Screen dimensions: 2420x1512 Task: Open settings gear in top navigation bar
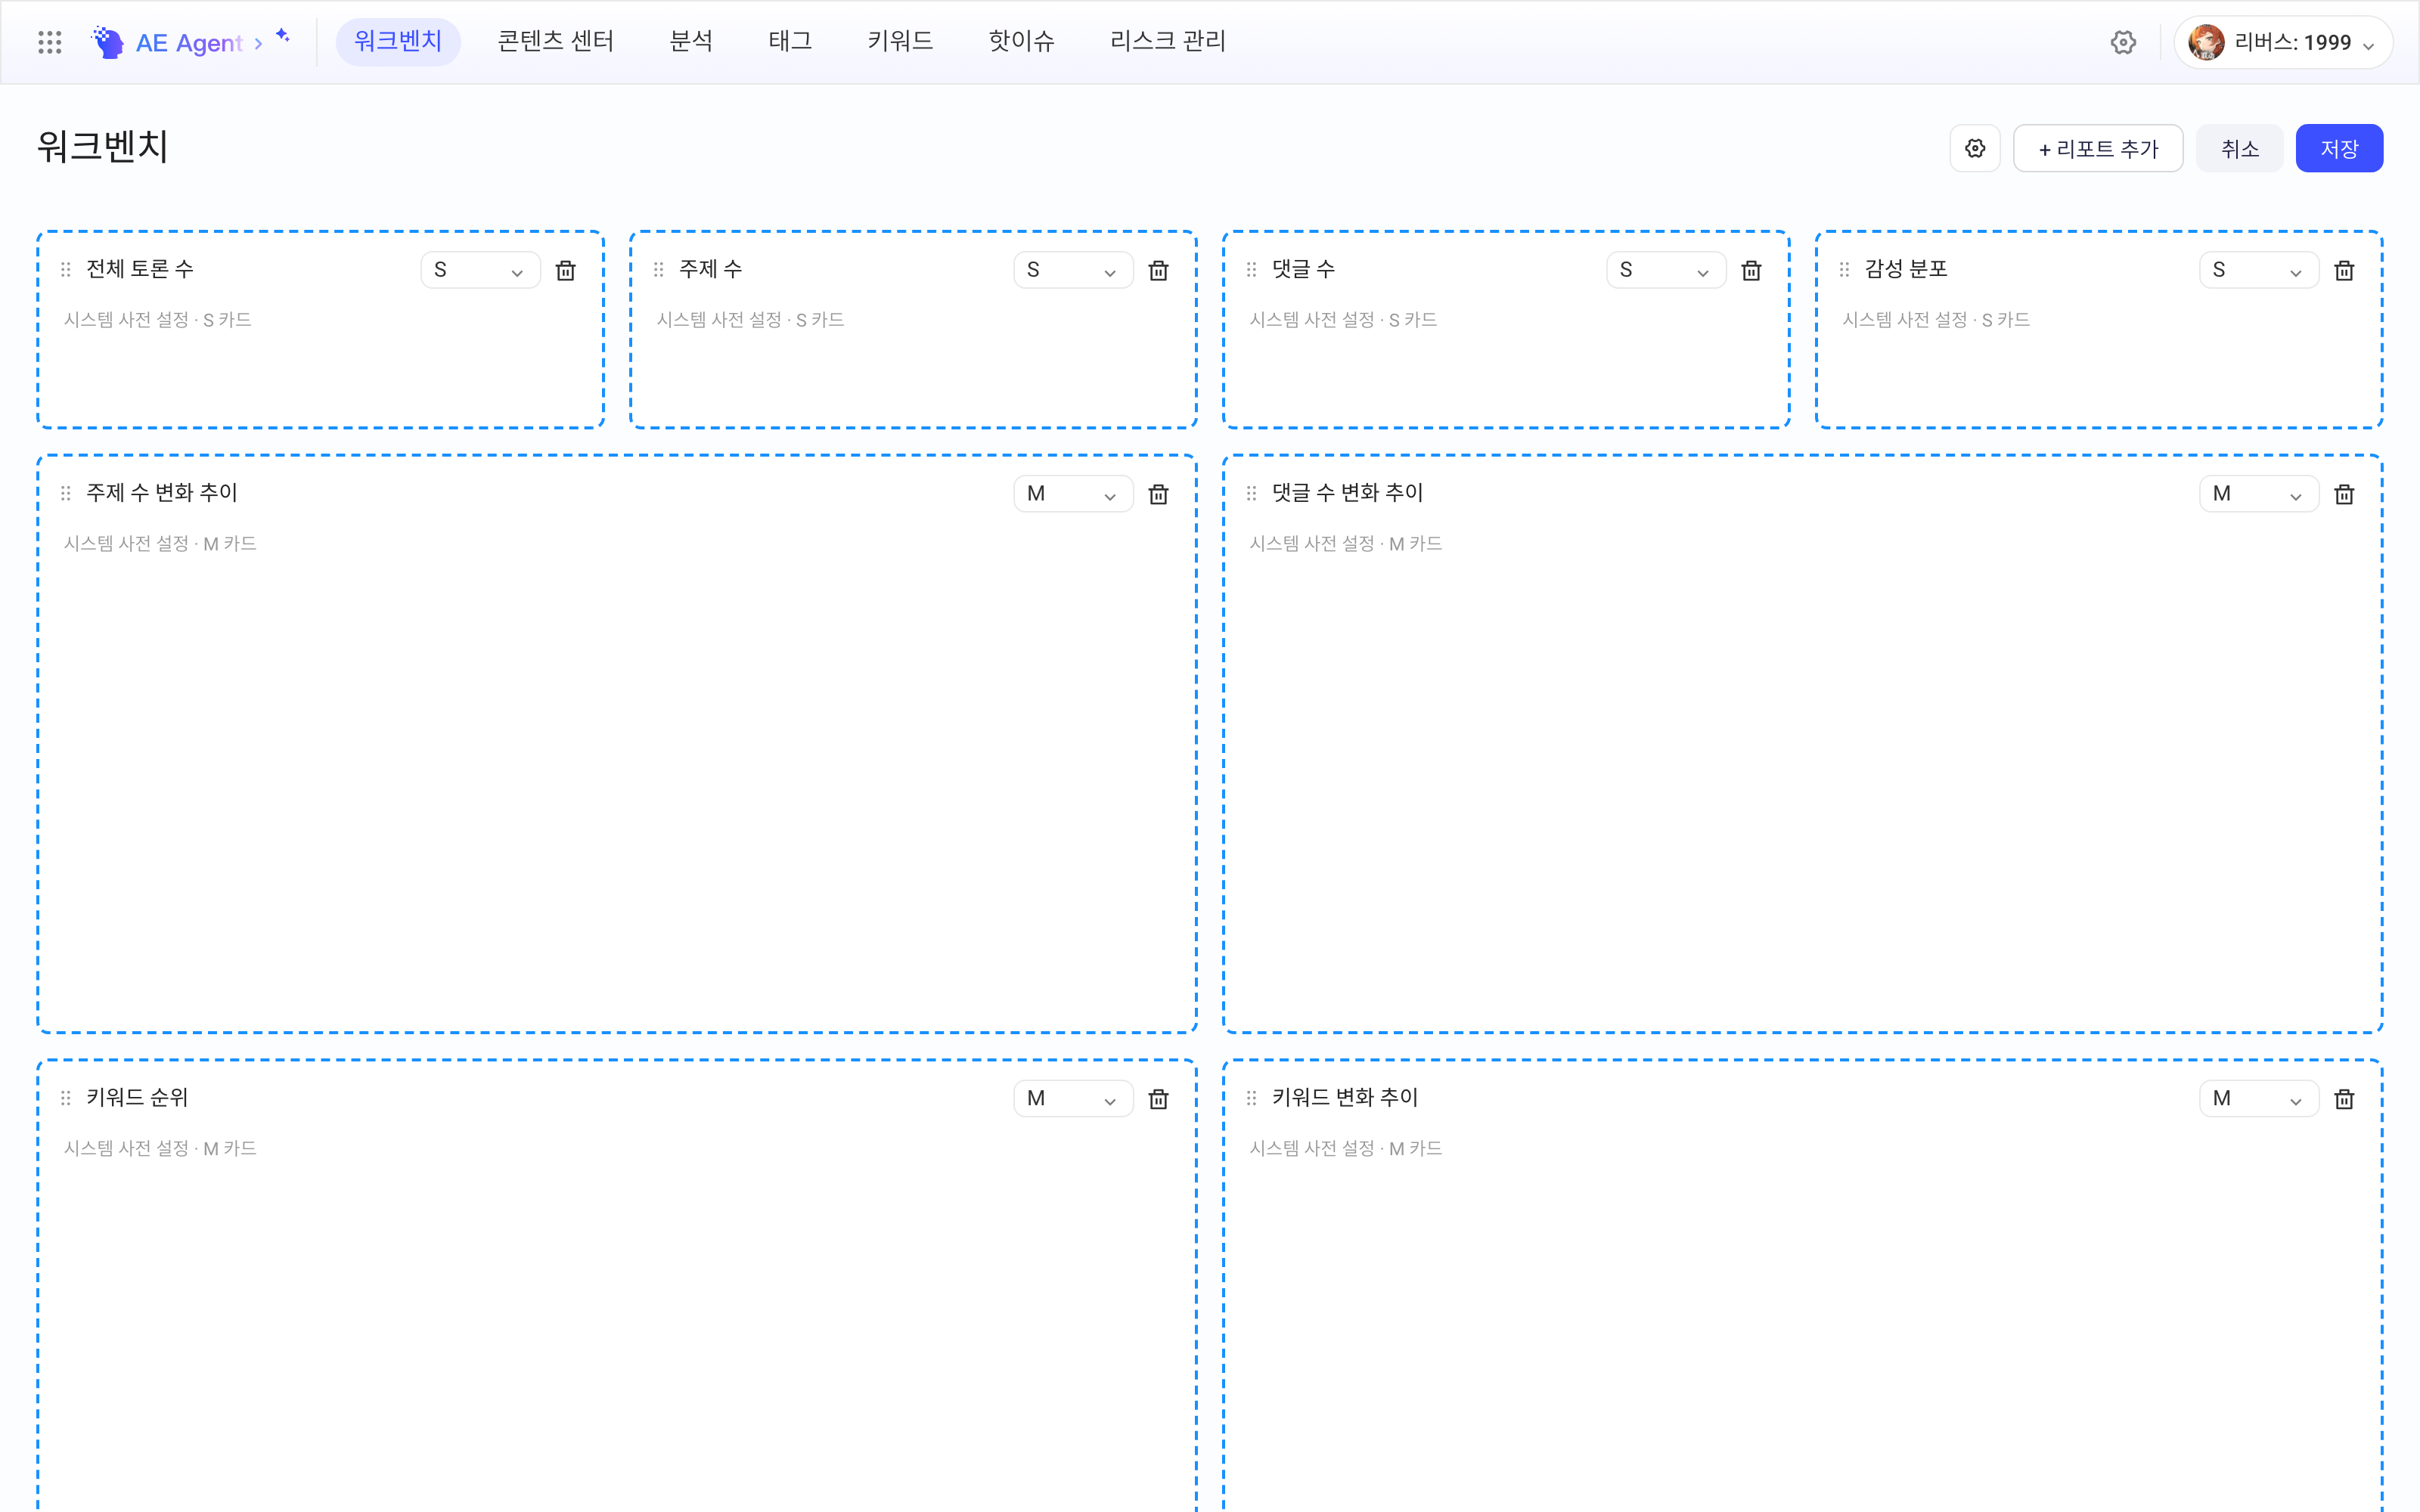(x=2123, y=42)
